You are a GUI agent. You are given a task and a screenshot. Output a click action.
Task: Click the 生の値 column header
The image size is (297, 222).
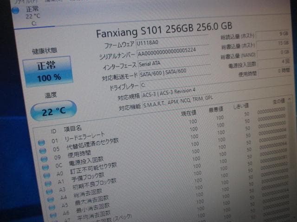[278, 102]
